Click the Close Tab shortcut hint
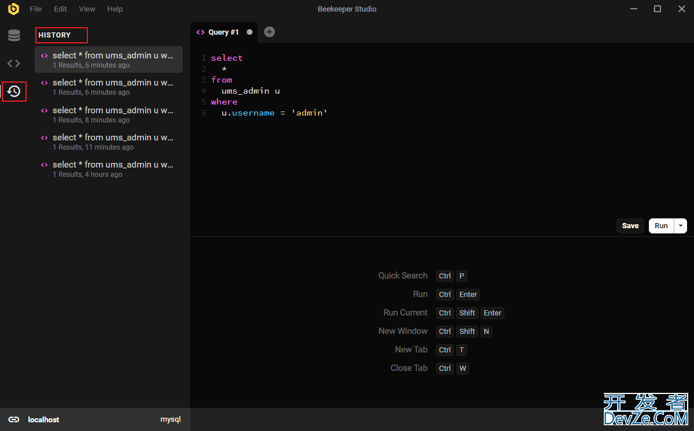The image size is (694, 431). [409, 368]
